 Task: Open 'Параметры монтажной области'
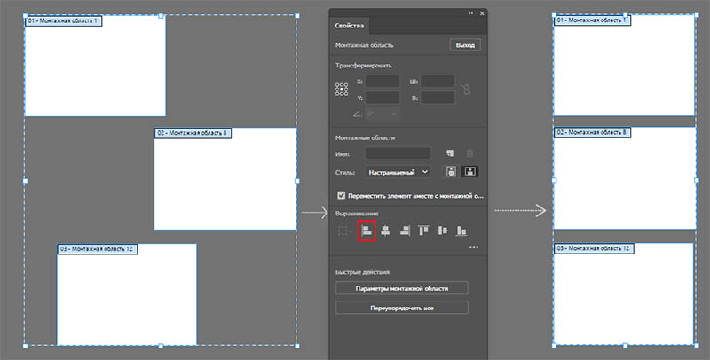(401, 288)
